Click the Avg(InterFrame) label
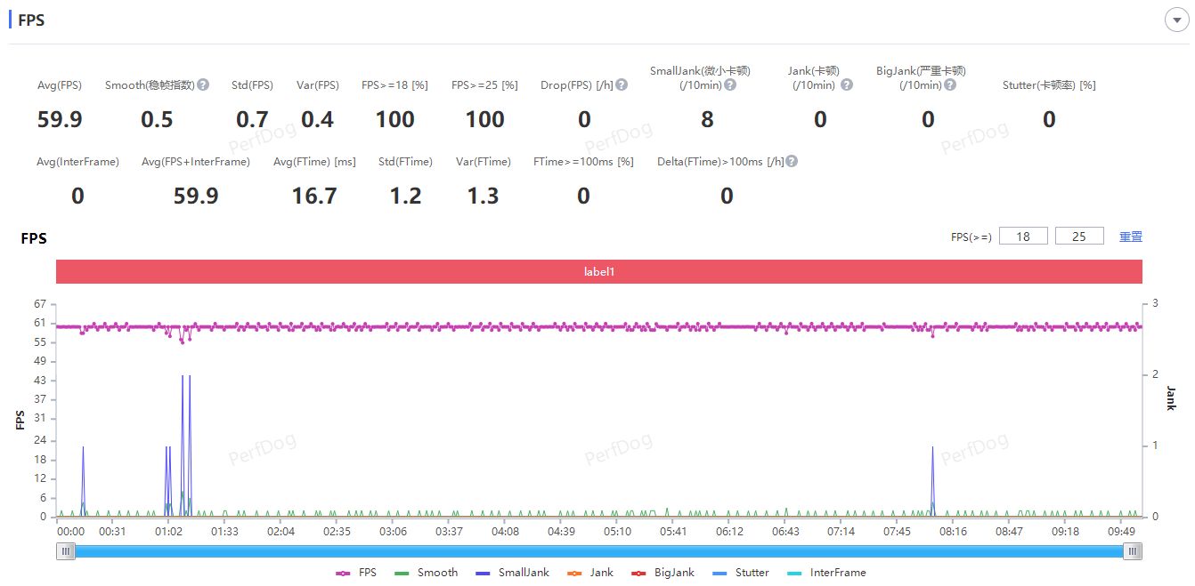The height and width of the screenshot is (586, 1195). point(78,162)
